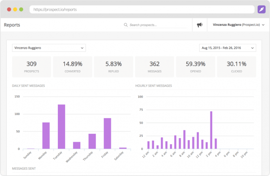Click the Reports page title
Screen dimensions: 270x176
pyautogui.click(x=12, y=25)
